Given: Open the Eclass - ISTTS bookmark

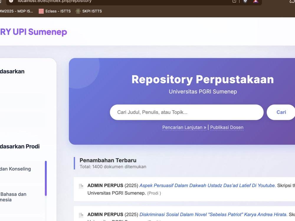Looking at the screenshot, I should pos(55,11).
